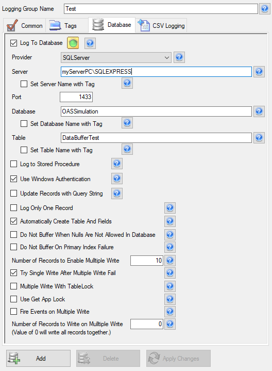Image resolution: width=272 pixels, height=371 pixels.
Task: Expand the SQLServer provider dropdown
Action: [116, 57]
